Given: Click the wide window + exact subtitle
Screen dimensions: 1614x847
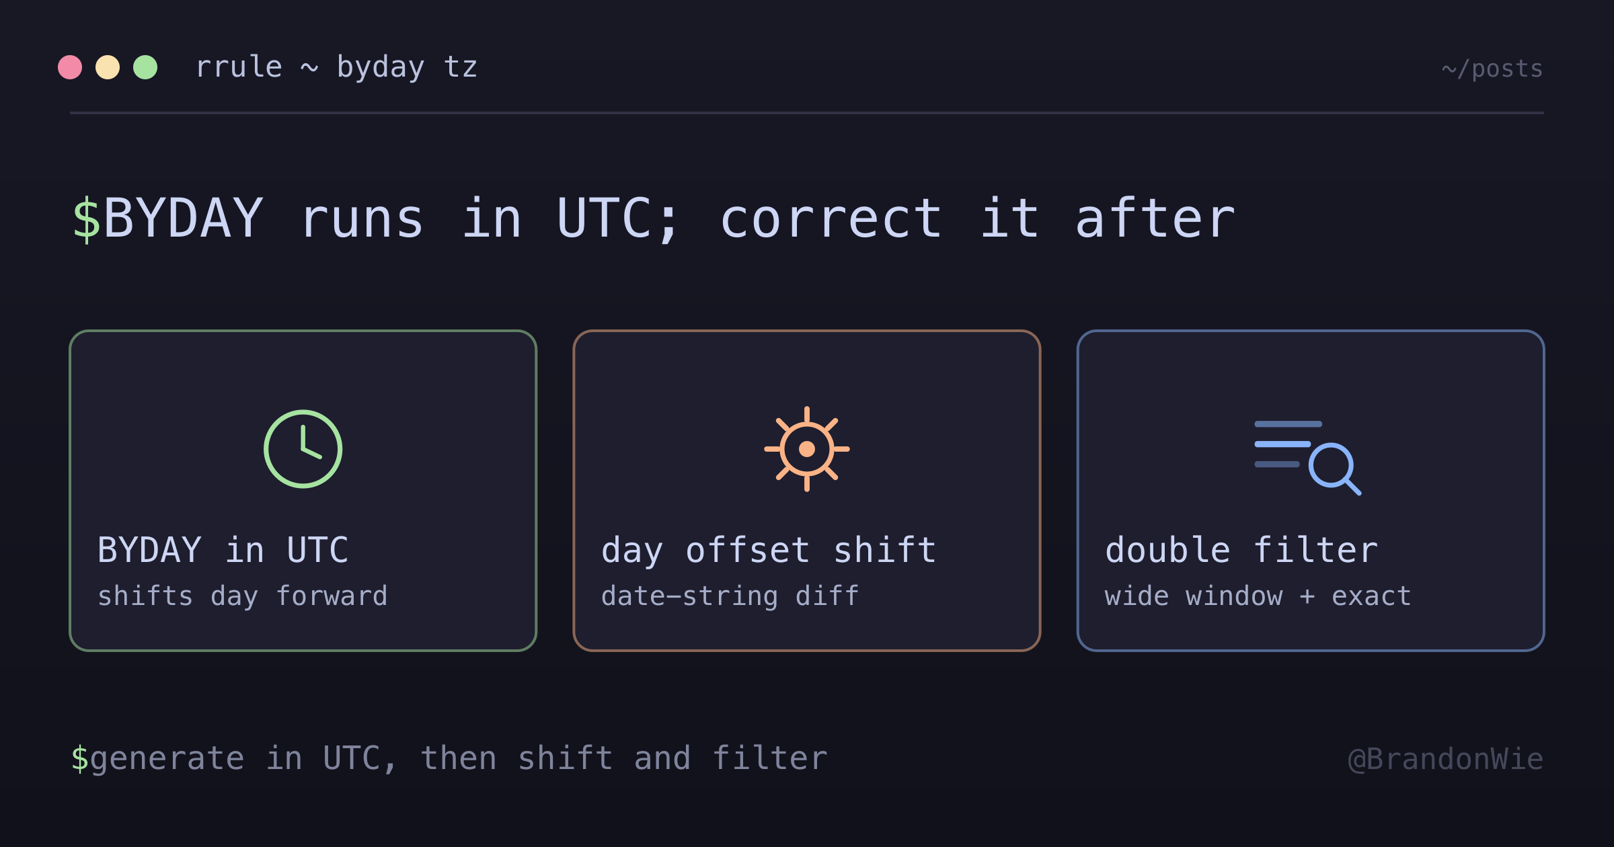Looking at the screenshot, I should tap(1258, 596).
